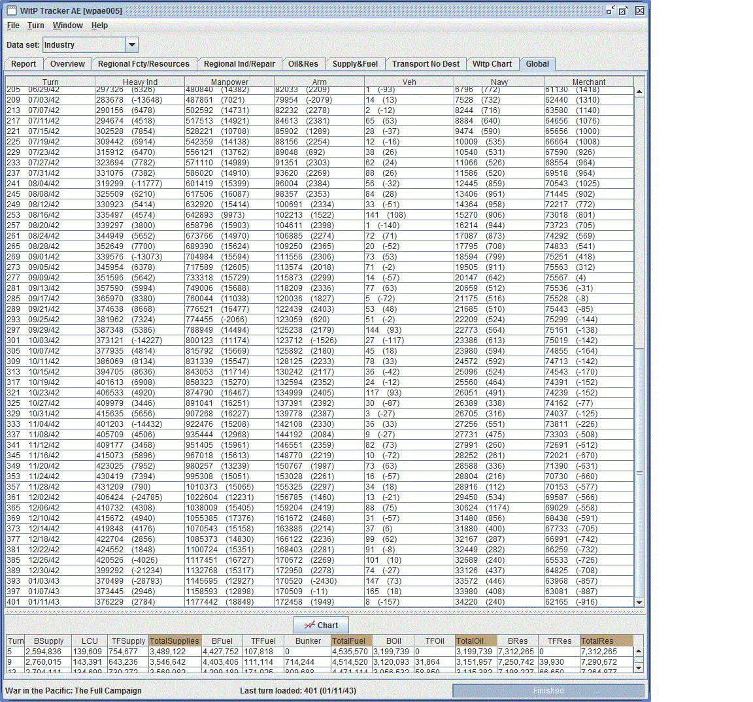This screenshot has width=753, height=702.
Task: Click the Finished progress bar
Action: click(548, 690)
